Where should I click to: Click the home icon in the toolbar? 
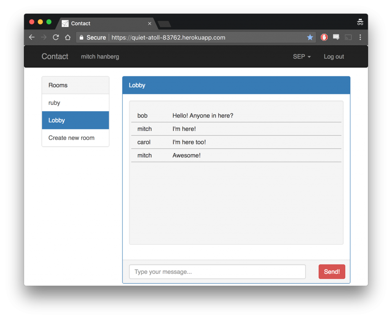[67, 37]
